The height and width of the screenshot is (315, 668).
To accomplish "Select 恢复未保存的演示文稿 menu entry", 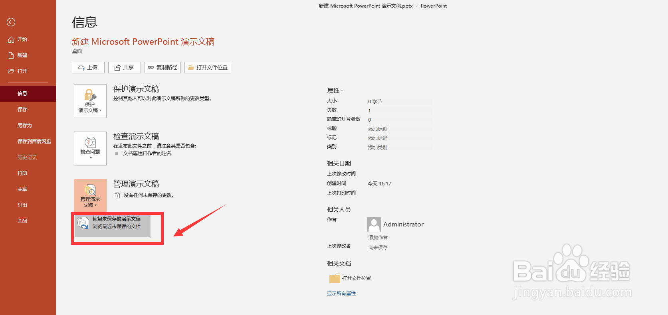I will tap(112, 226).
